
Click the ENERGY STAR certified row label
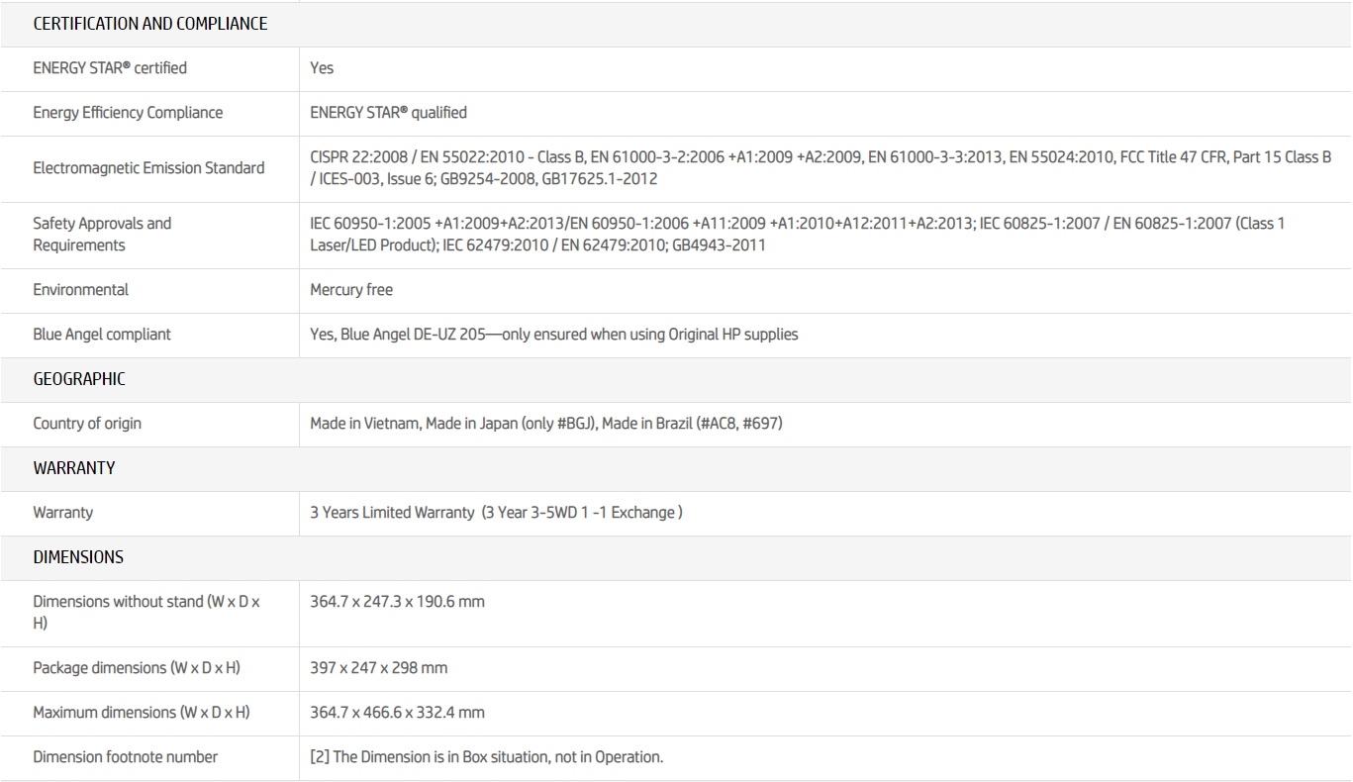click(110, 68)
